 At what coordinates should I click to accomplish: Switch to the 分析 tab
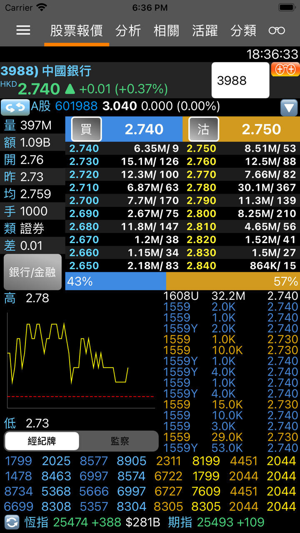point(128,30)
